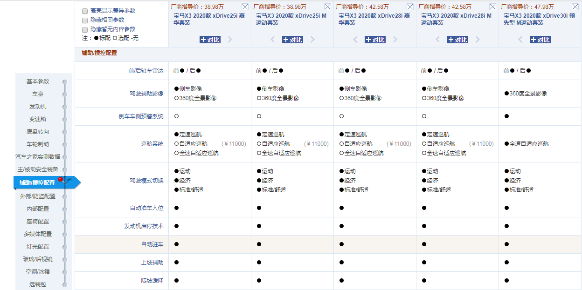Open 前/后驻车雷达 parameter explanation
The width and height of the screenshot is (582, 290).
point(145,71)
